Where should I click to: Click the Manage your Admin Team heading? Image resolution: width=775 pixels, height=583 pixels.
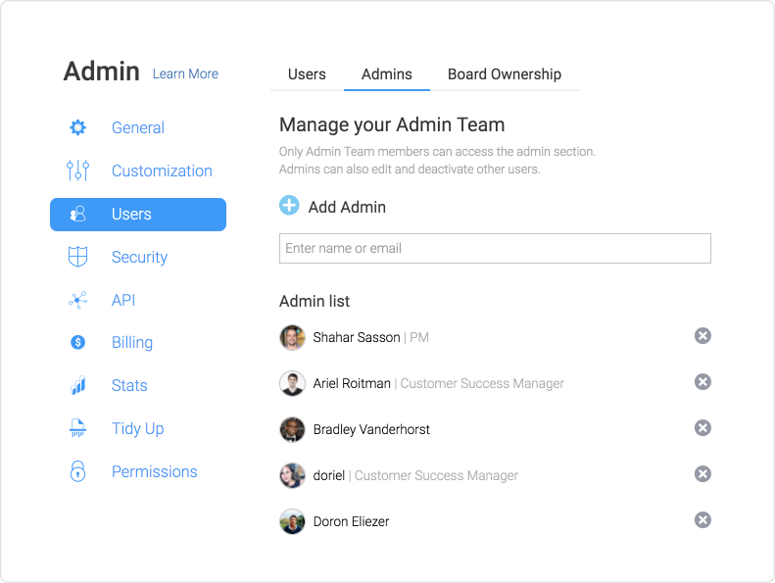392,124
